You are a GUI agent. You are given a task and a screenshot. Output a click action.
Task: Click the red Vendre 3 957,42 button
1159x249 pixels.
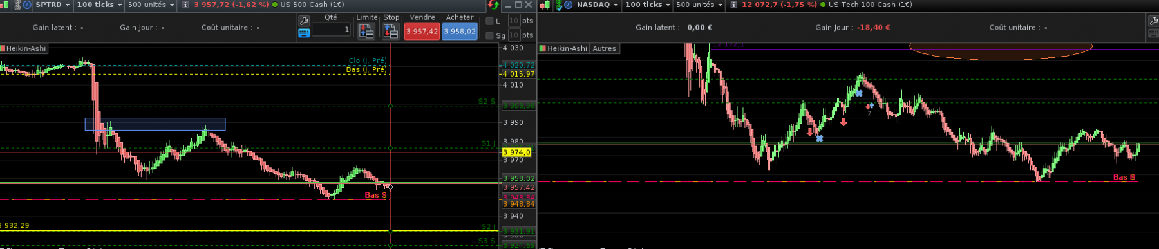422,31
